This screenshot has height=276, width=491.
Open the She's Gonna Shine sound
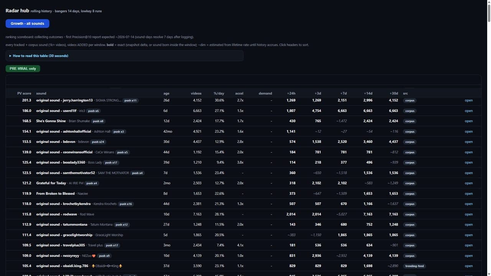tap(469, 121)
